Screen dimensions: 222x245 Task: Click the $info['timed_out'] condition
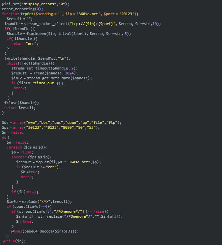(38, 83)
